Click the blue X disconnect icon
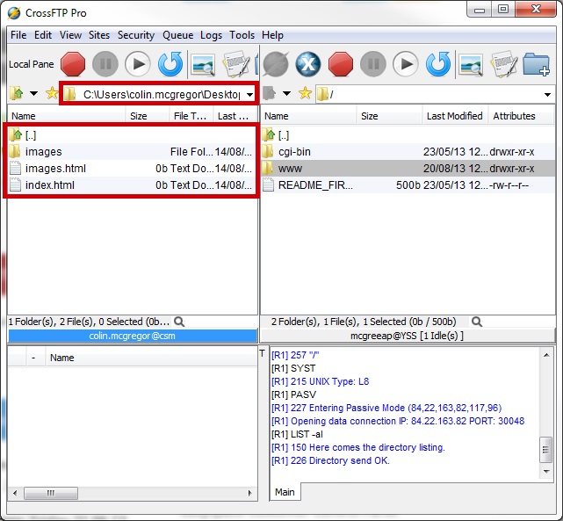This screenshot has height=521, width=563. point(307,64)
